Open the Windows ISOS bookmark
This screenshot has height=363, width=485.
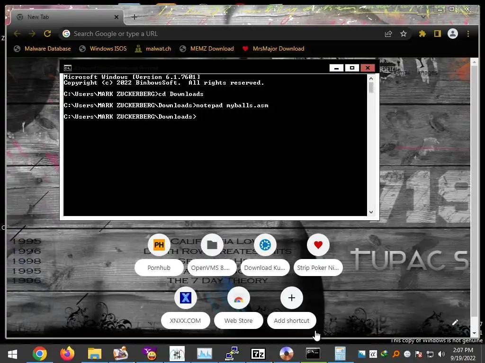tap(103, 49)
